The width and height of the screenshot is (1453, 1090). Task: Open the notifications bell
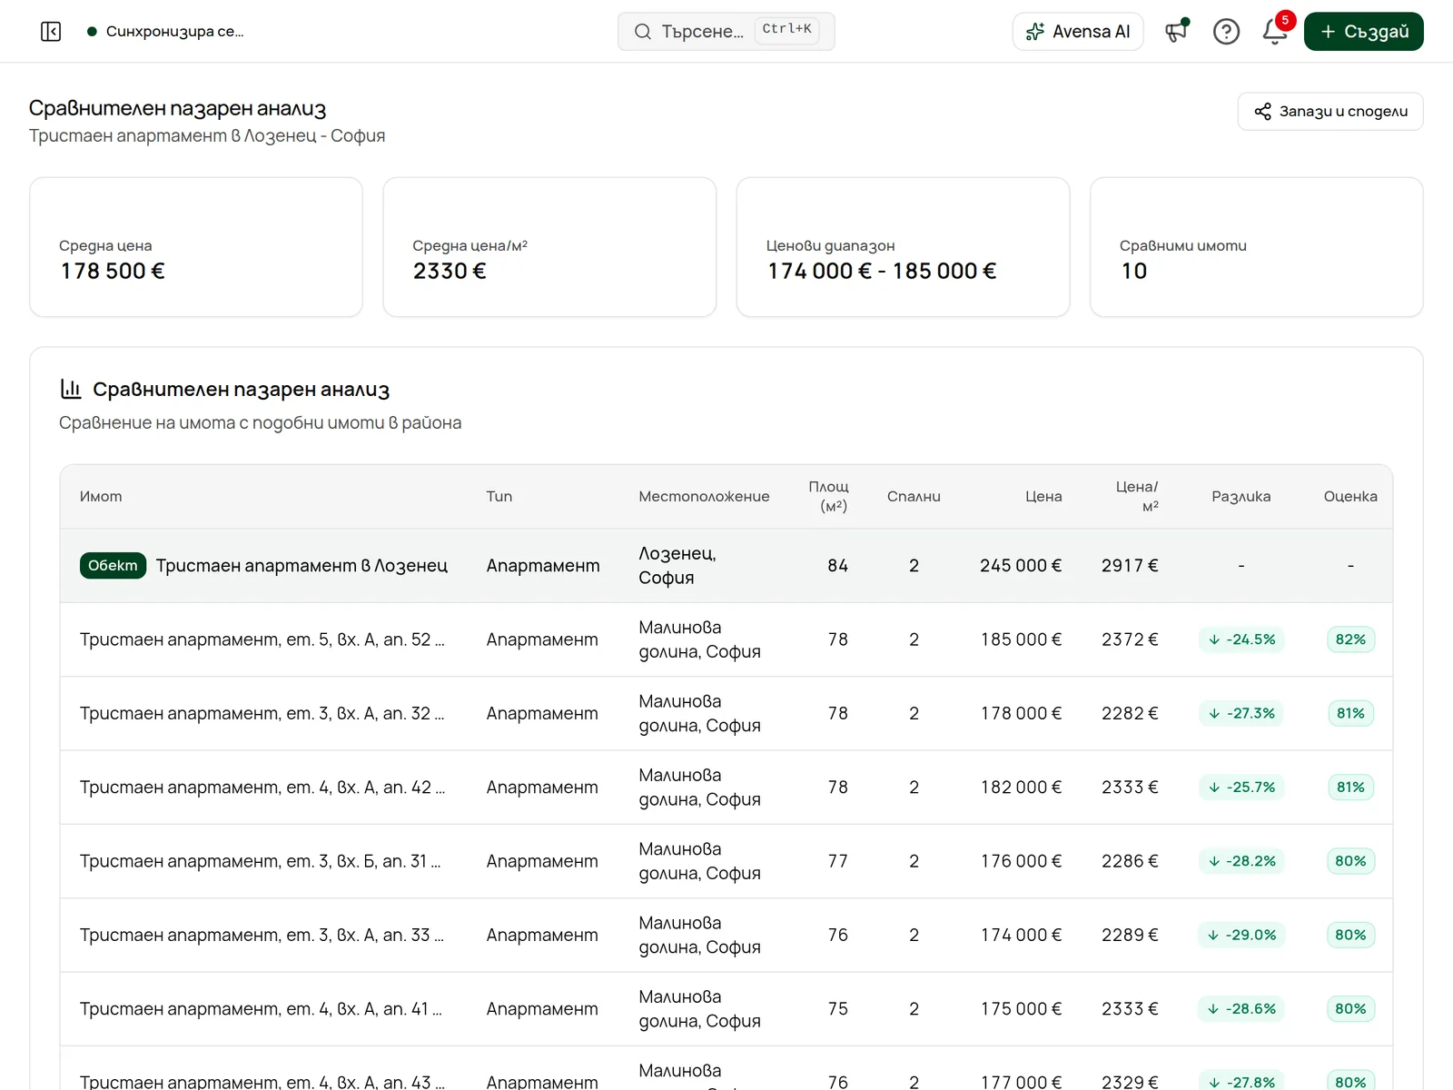(x=1275, y=32)
